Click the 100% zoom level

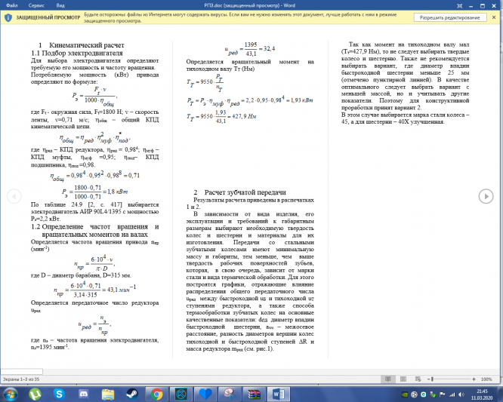coord(486,379)
